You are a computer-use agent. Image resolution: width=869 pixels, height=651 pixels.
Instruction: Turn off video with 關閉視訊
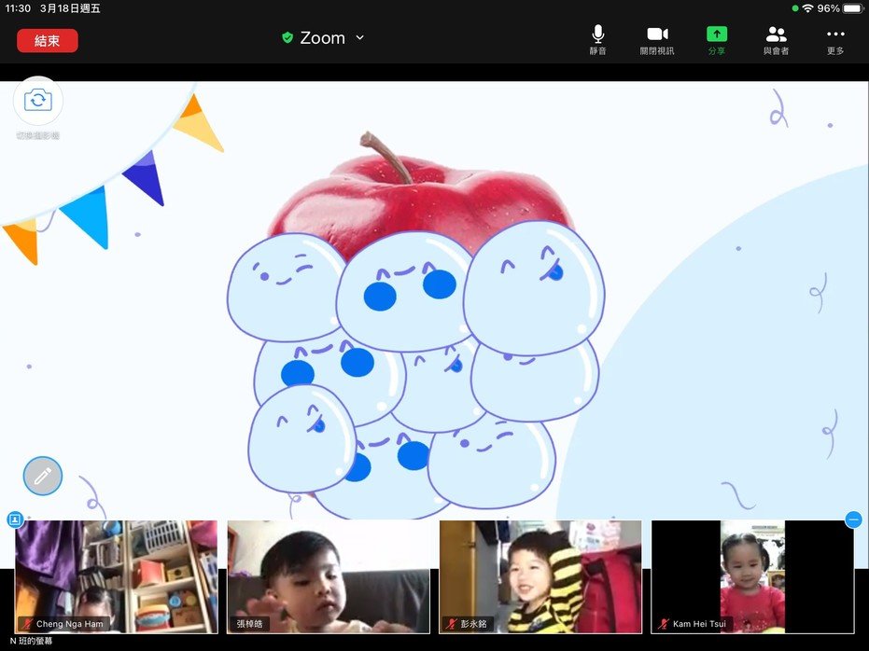(x=656, y=39)
